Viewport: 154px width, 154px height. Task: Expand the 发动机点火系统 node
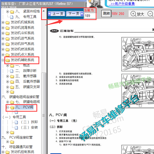tap(3, 55)
